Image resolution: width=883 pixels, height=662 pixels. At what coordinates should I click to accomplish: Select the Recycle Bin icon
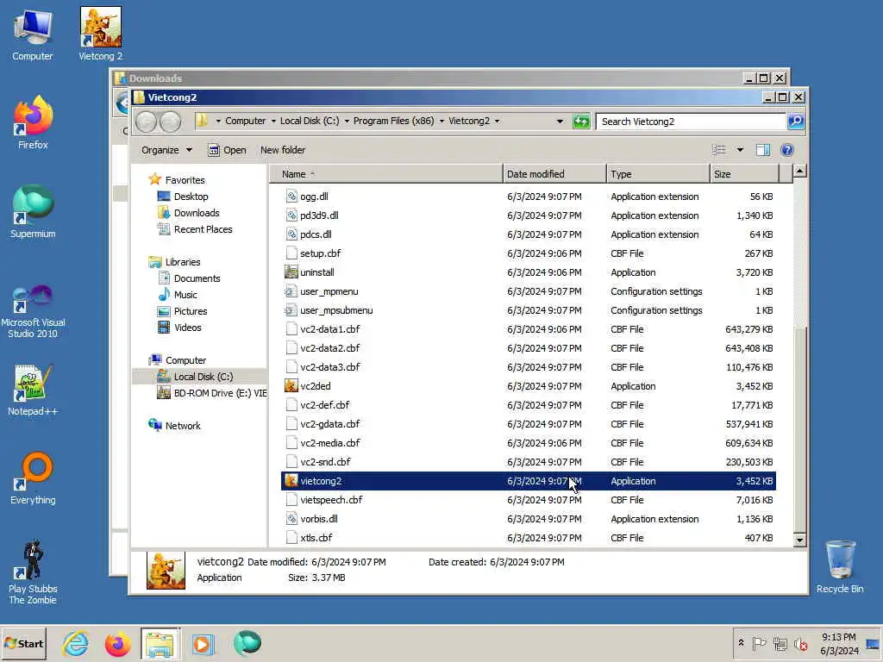[840, 567]
